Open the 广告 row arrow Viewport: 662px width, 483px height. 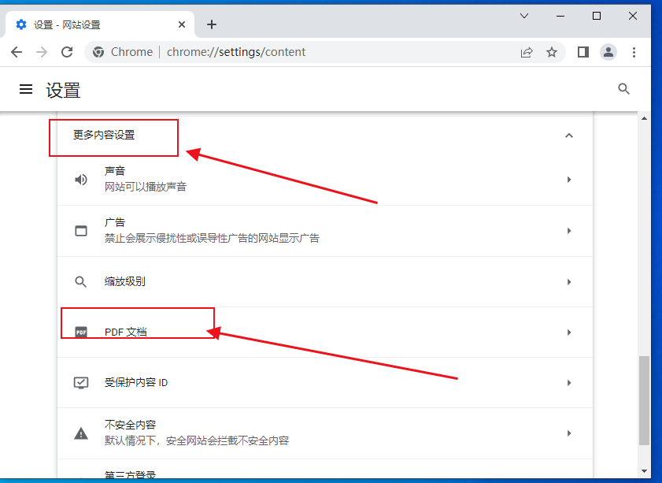coord(569,231)
